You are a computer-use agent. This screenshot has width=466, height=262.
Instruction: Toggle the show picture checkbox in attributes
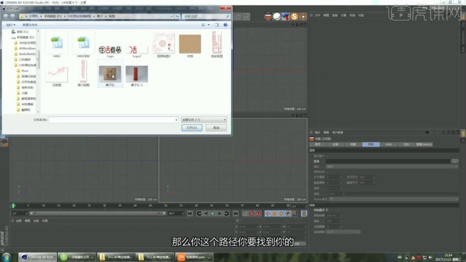[x=327, y=156]
